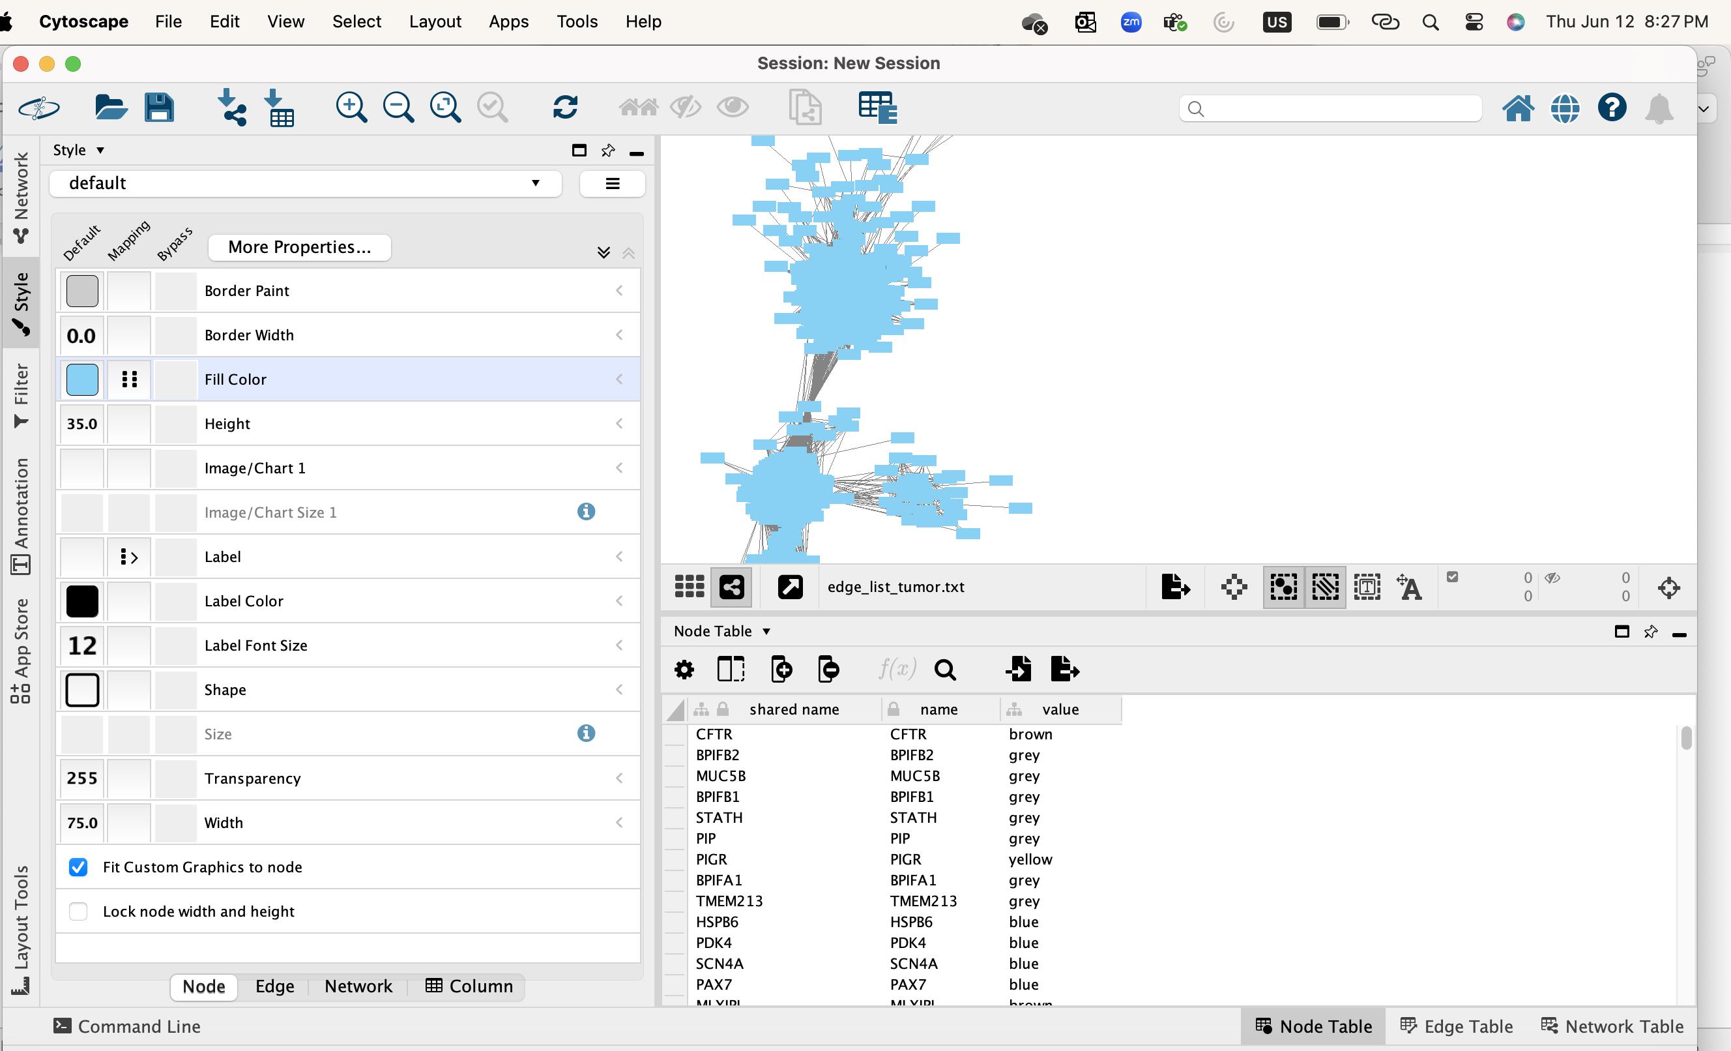Open the table panel toolbar icon

click(877, 108)
